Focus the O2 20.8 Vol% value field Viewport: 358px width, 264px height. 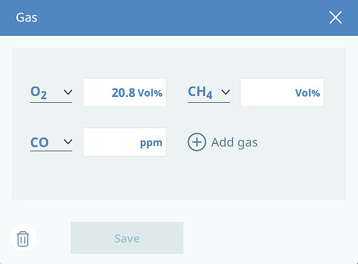click(x=124, y=92)
